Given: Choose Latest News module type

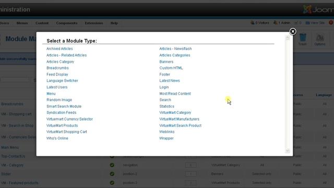Looking at the screenshot, I should (x=170, y=80).
